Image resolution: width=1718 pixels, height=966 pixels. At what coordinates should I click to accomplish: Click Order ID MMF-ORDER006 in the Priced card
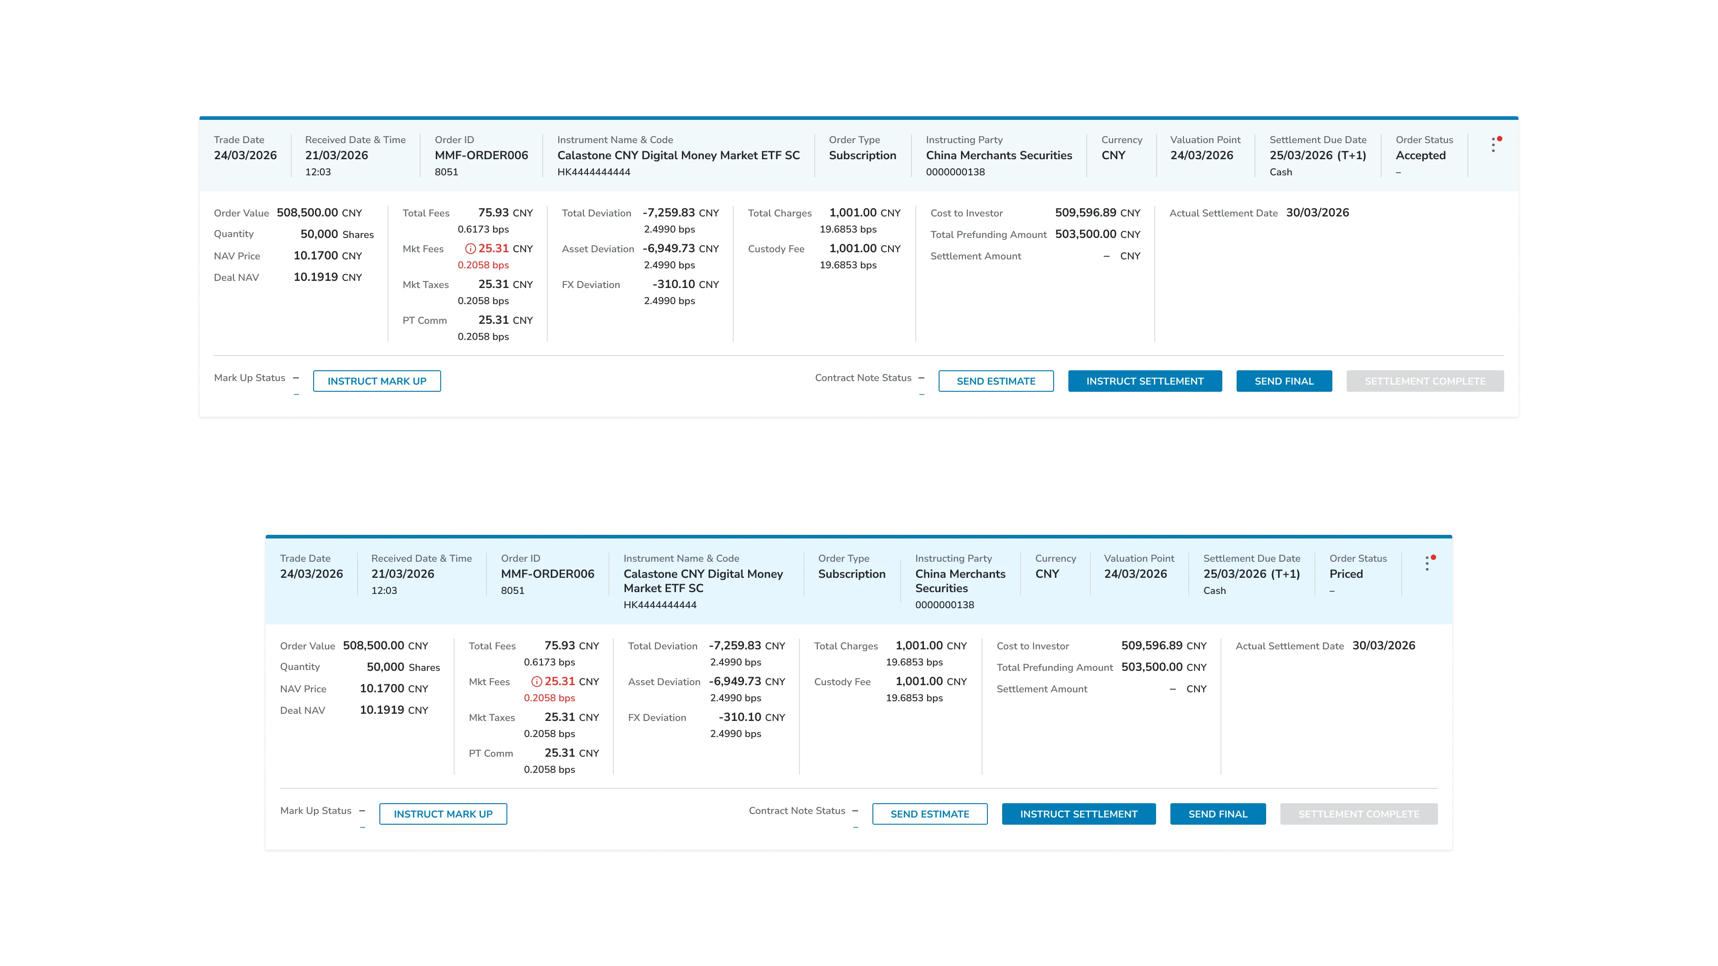pos(547,574)
